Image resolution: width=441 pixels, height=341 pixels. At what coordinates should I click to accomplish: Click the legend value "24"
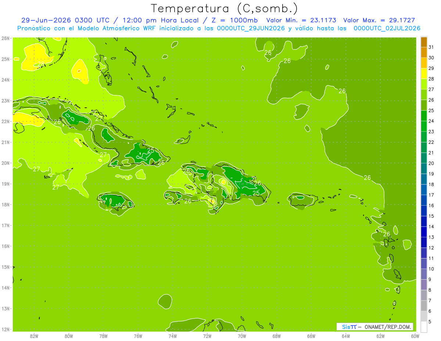[431, 121]
